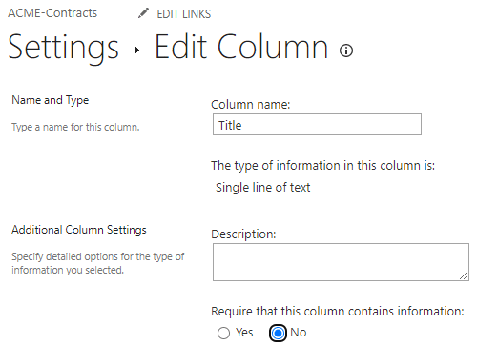Click 'Type a name for this column.' text

tap(75, 127)
